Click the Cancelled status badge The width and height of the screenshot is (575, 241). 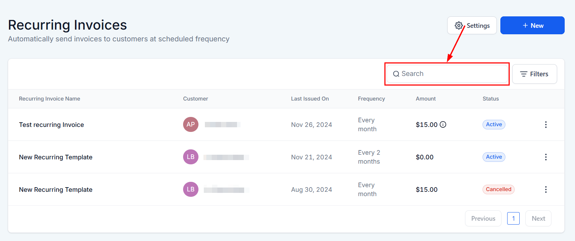(x=498, y=189)
